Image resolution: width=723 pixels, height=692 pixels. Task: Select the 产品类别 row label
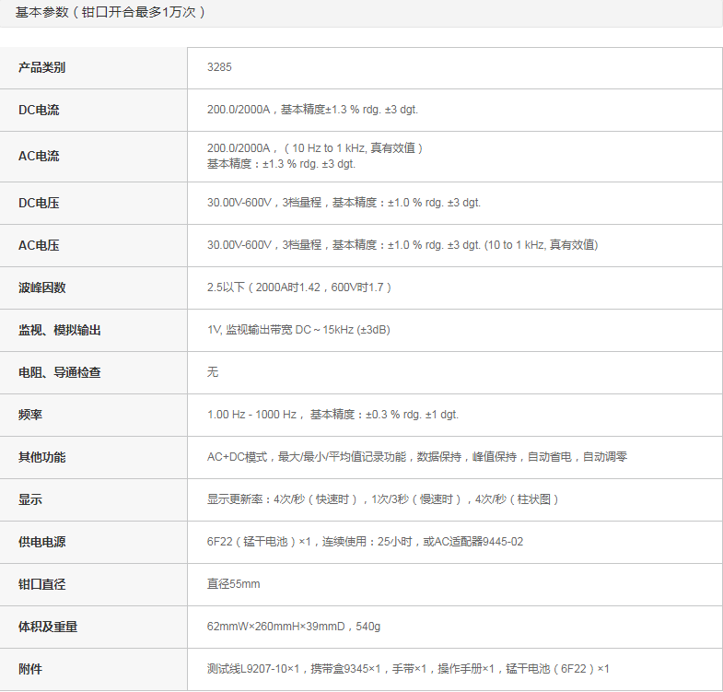tap(42, 68)
